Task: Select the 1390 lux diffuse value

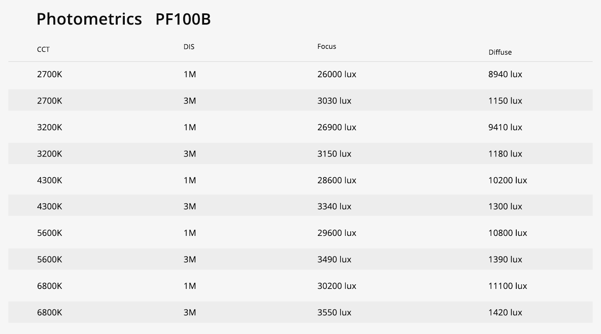Action: pos(505,259)
